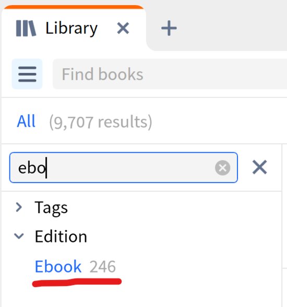Select the Tags category label
Image resolution: width=287 pixels, height=307 pixels.
[x=51, y=208]
